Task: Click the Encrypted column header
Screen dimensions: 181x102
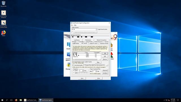Action: tap(98, 53)
